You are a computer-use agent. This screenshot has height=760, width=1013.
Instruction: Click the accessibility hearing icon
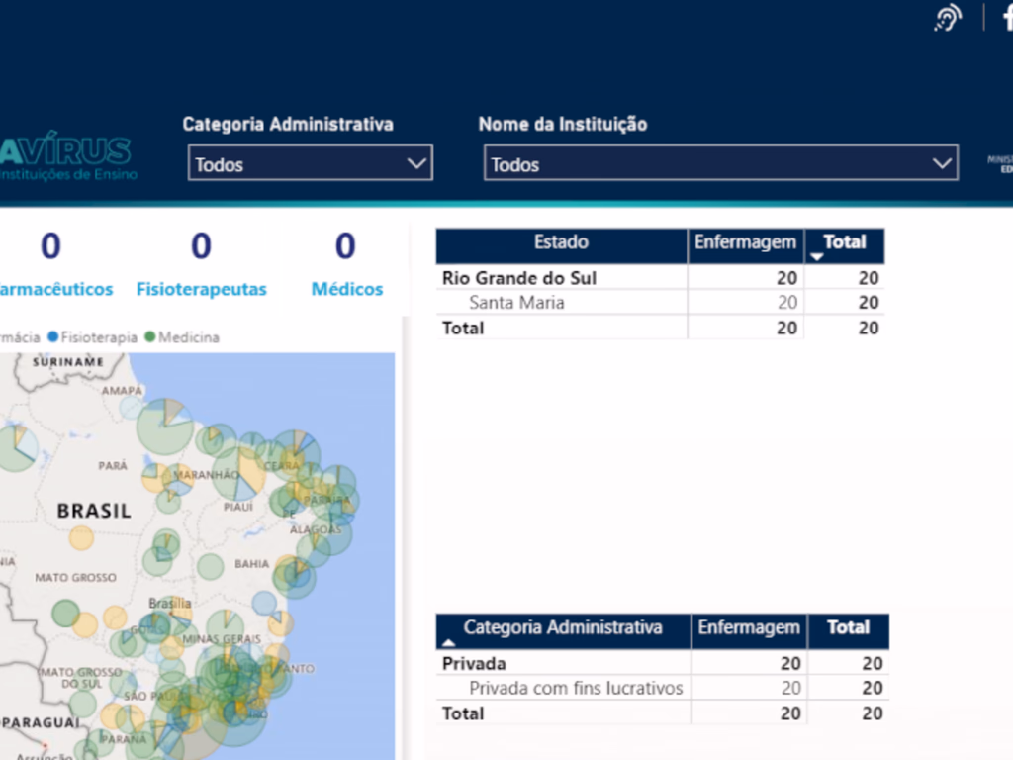tap(947, 18)
